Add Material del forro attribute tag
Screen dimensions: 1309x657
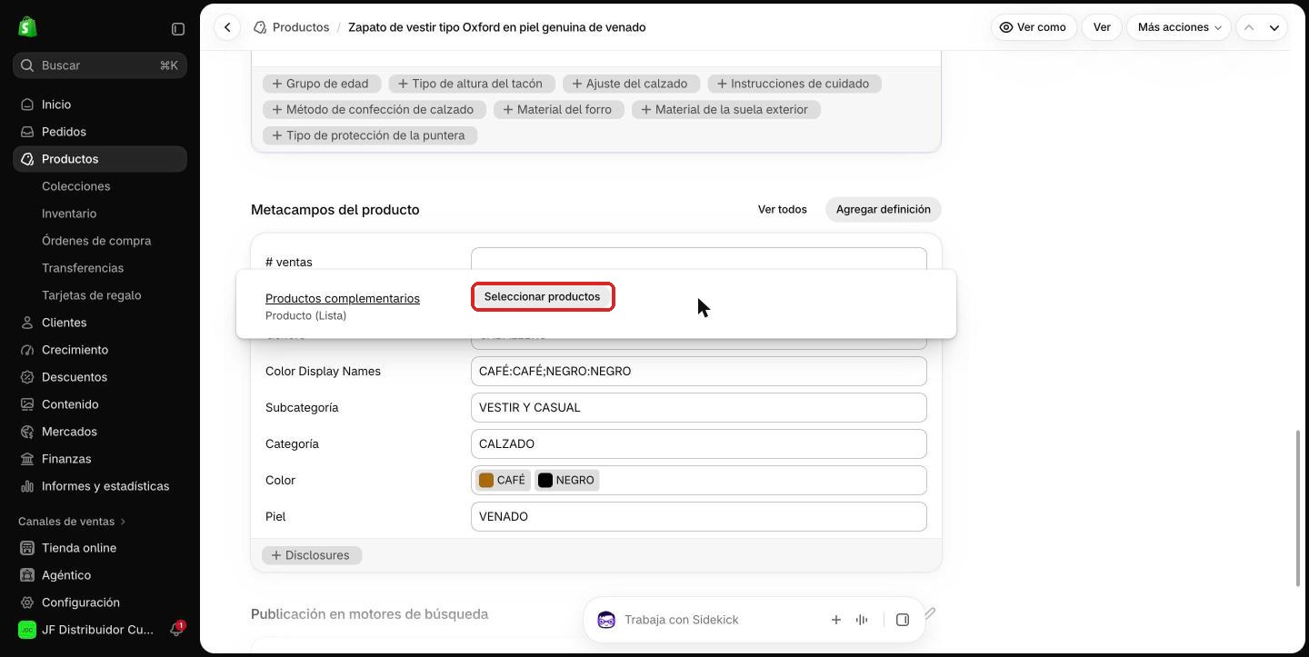tap(557, 109)
